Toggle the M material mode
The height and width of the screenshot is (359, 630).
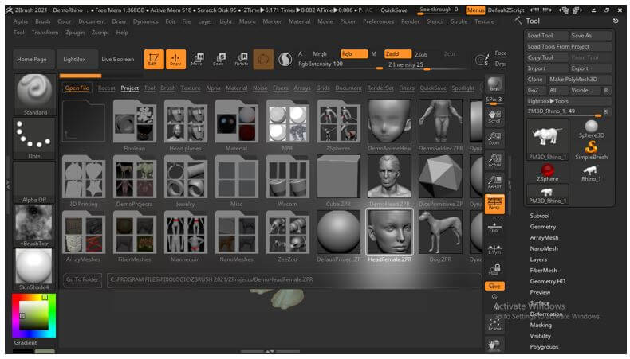tap(374, 54)
